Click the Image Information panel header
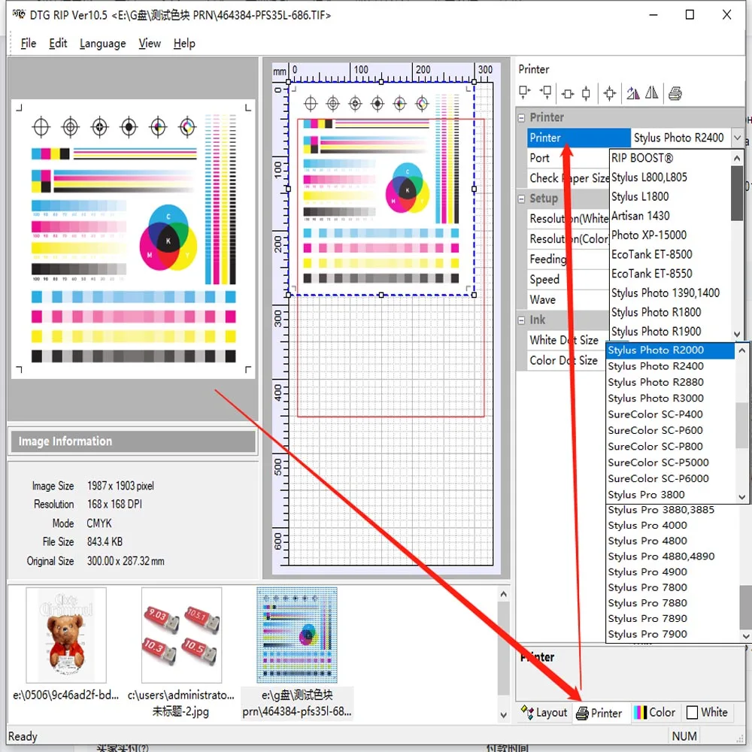Viewport: 752px width, 752px height. coord(133,441)
